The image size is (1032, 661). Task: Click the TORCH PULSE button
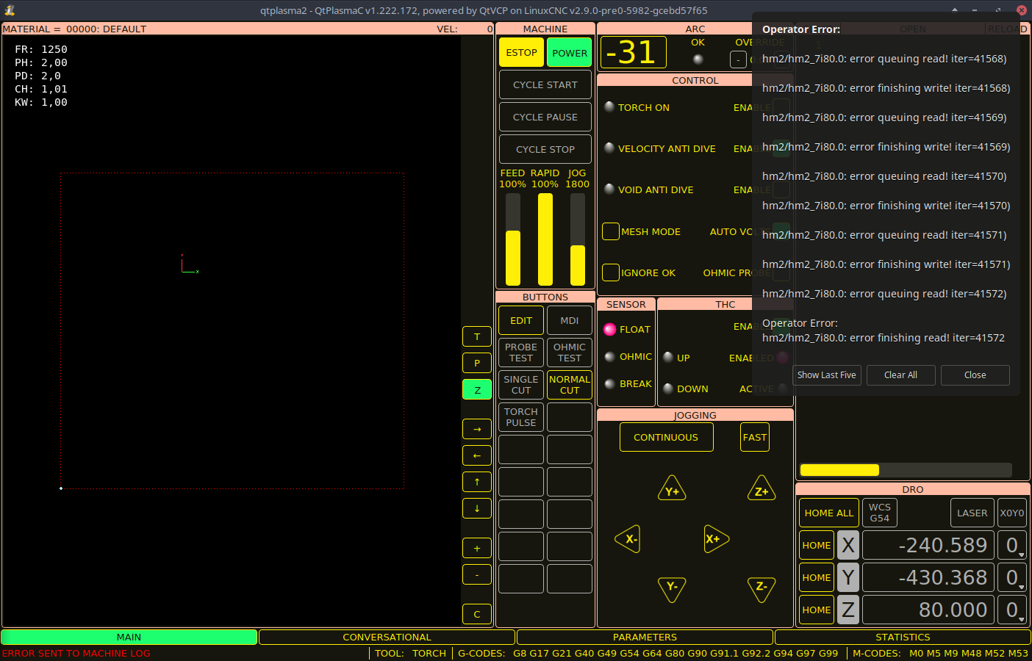[x=521, y=417]
